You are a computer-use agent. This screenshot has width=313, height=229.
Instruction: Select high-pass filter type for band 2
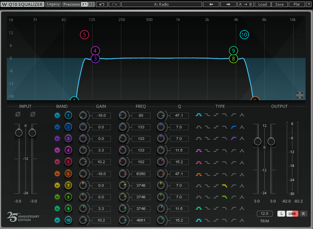click(x=233, y=127)
